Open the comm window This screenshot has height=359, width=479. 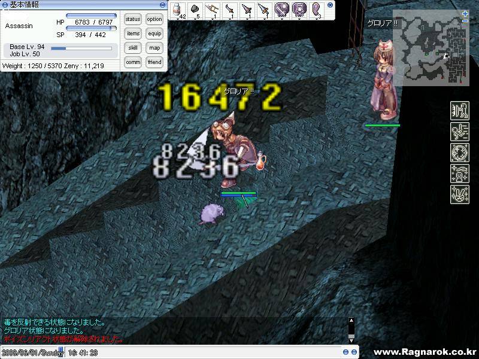coord(133,62)
